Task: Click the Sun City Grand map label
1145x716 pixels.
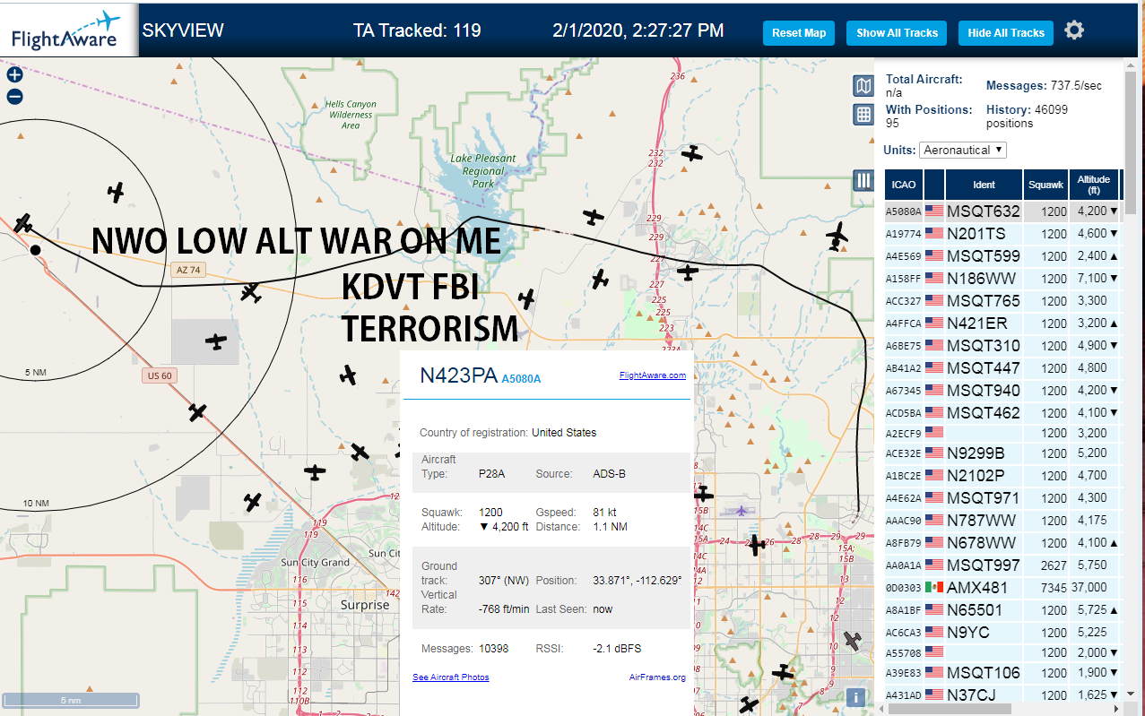Action: point(315,563)
